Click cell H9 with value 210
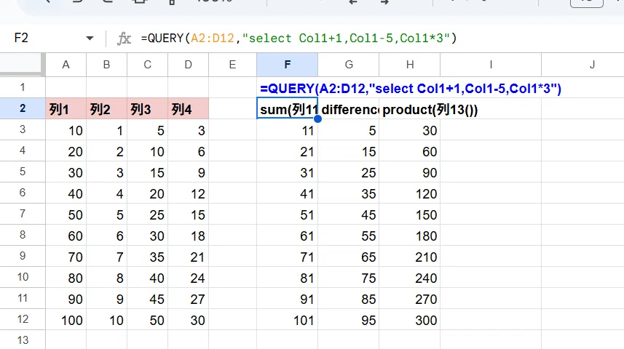 pos(410,257)
